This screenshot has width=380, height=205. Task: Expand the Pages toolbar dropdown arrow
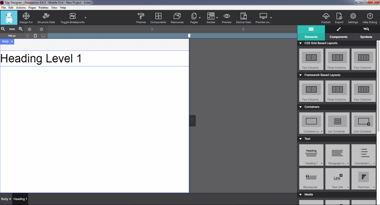[x=200, y=18]
